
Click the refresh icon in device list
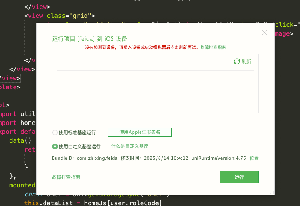[237, 61]
